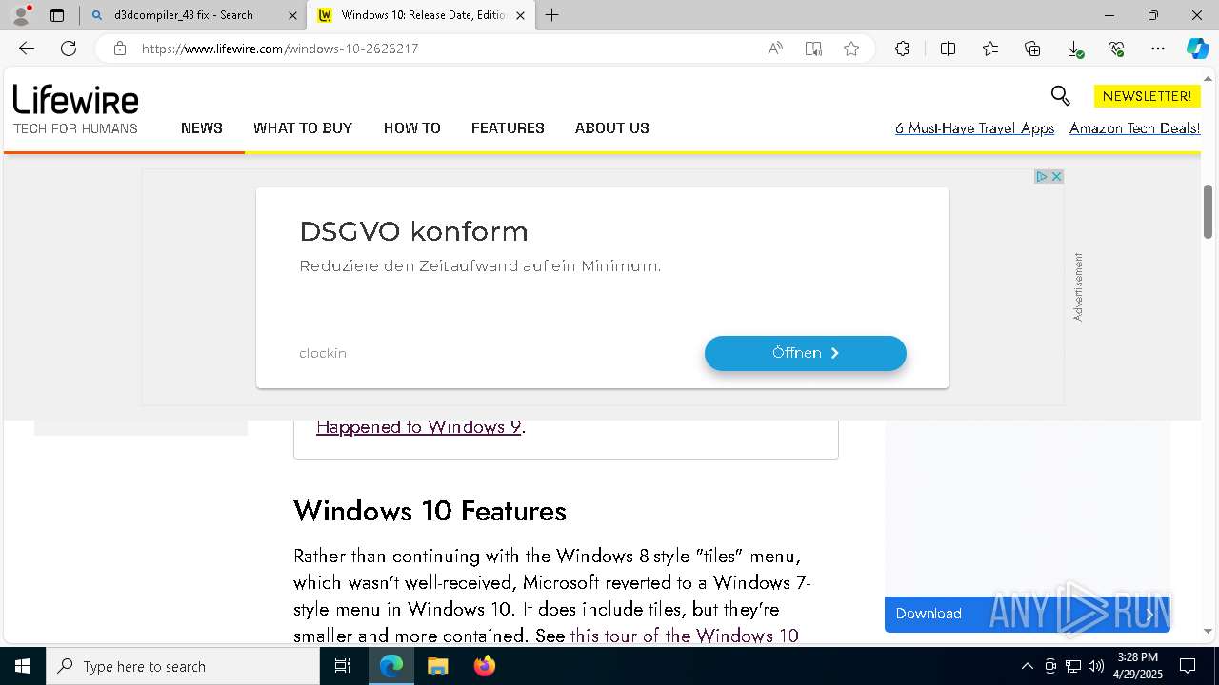The width and height of the screenshot is (1219, 685).
Task: Open the HOW TO menu
Action: 412,127
